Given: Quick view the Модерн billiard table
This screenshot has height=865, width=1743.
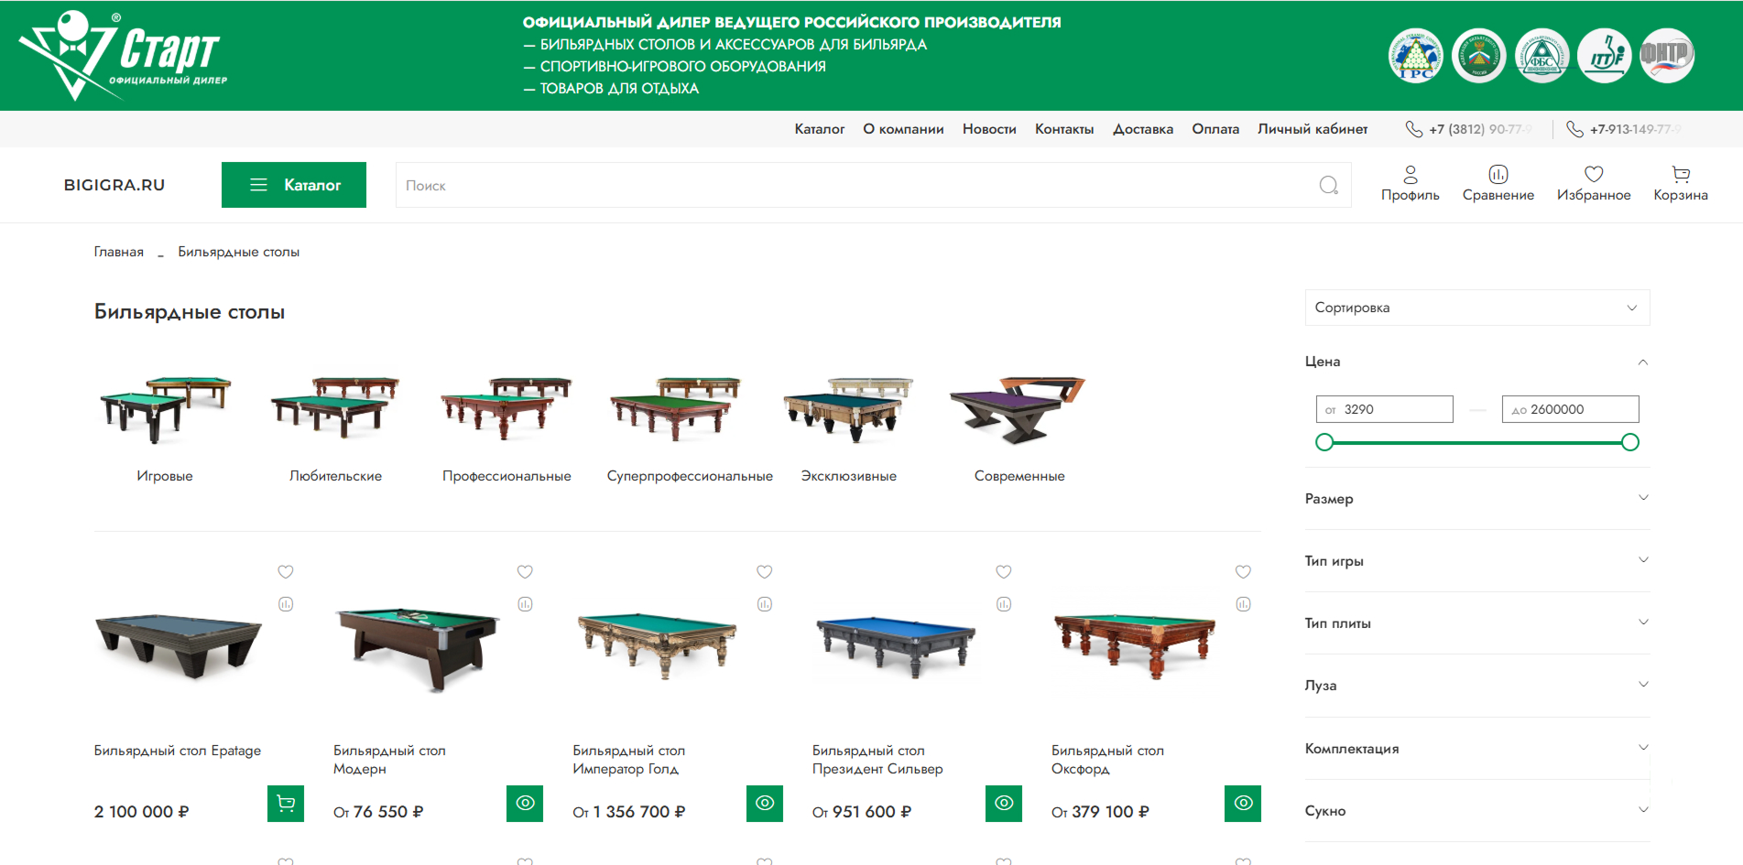Looking at the screenshot, I should (525, 804).
